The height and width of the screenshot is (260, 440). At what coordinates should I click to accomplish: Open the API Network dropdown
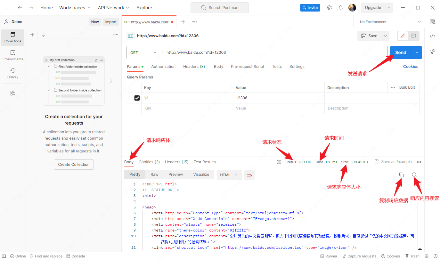pyautogui.click(x=113, y=8)
